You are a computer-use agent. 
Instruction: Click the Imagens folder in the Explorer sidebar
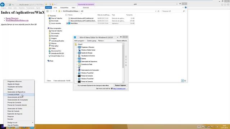[54, 38]
